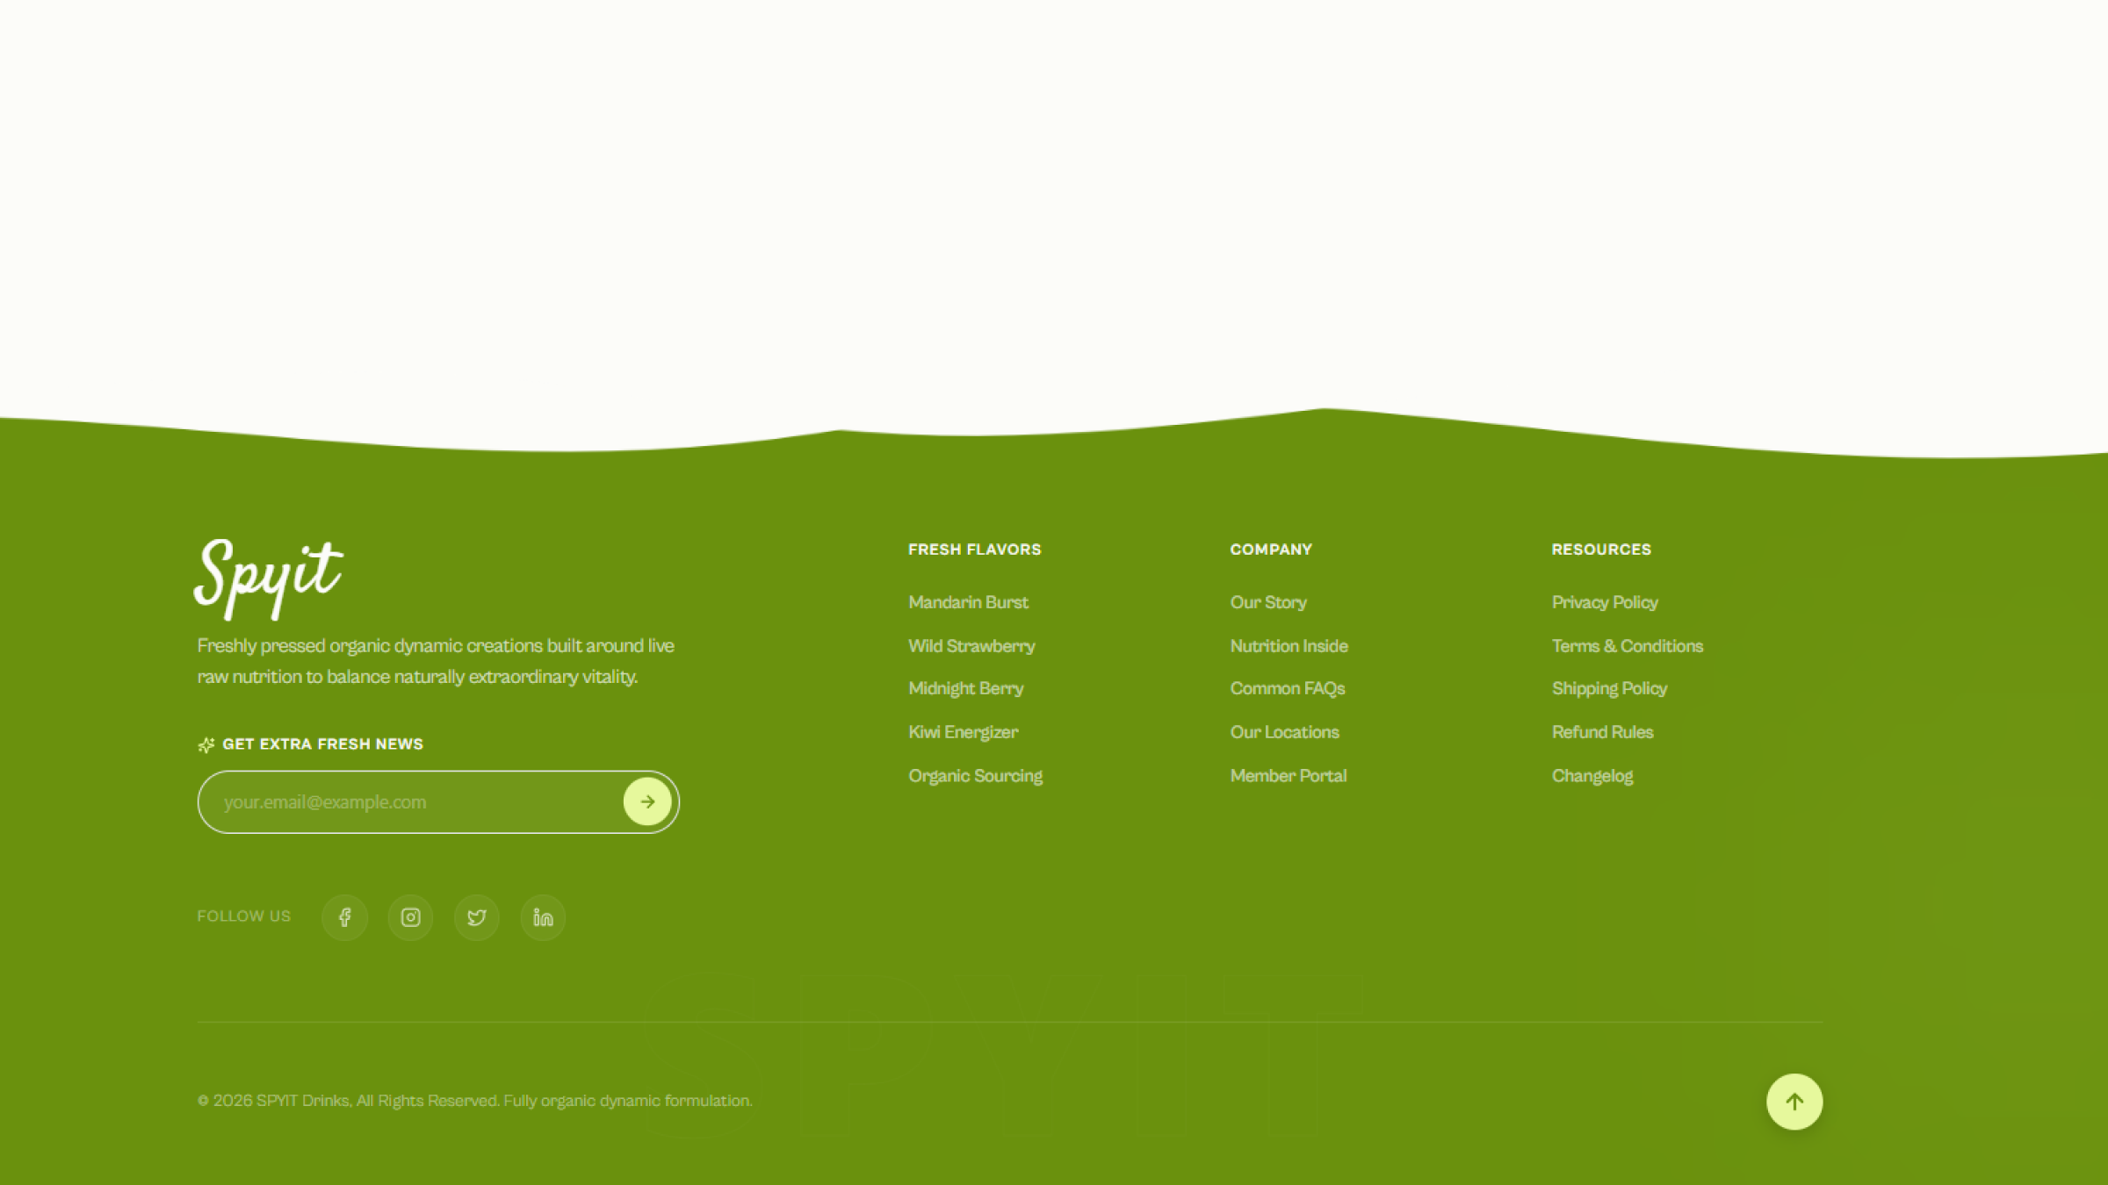View Terms & Conditions
2108x1185 pixels.
(x=1627, y=646)
